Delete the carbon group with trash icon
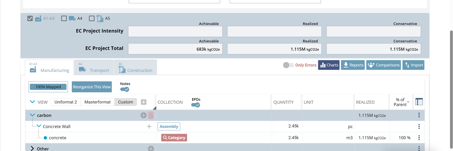The height and width of the screenshot is (151, 453). (x=151, y=115)
